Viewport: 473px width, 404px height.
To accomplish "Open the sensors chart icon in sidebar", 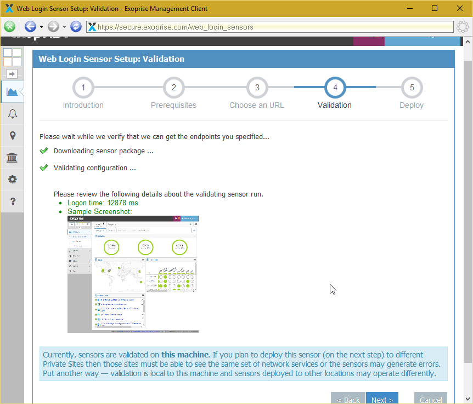I will click(12, 91).
